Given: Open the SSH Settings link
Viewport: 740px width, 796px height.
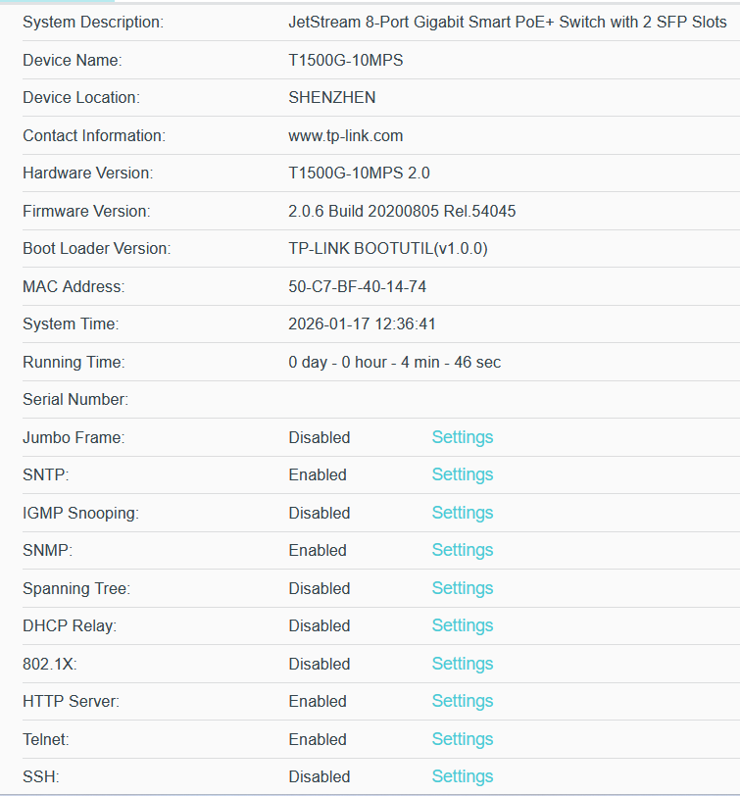Looking at the screenshot, I should 462,776.
